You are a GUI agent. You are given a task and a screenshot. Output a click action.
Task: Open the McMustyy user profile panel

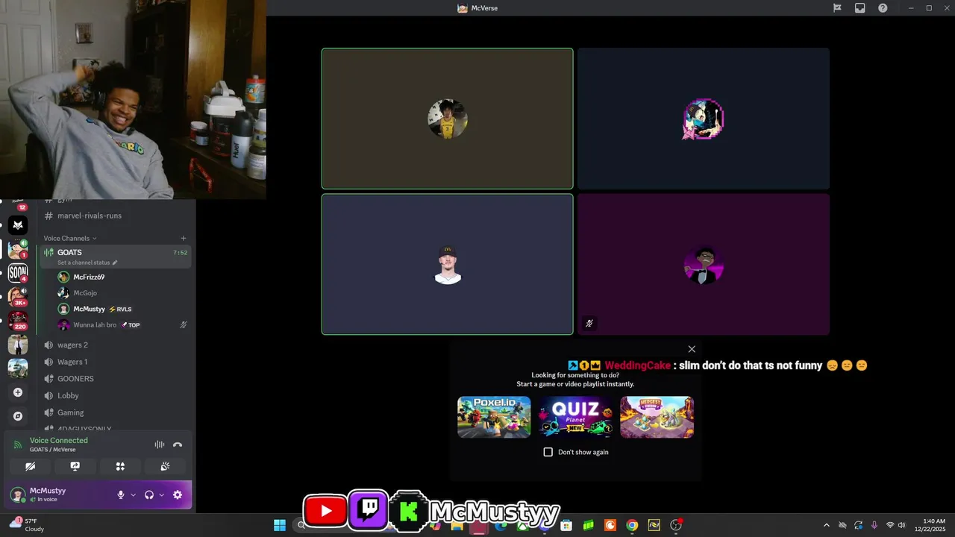pos(60,494)
